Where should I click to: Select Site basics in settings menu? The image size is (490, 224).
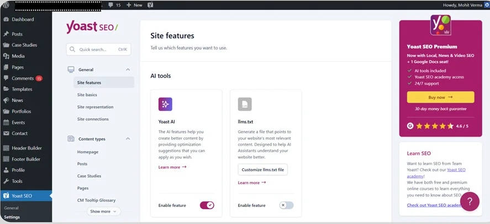tap(87, 95)
